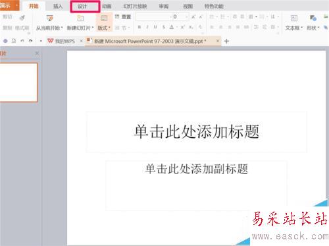Click the 复制 (Copy) button
The height and width of the screenshot is (246, 329).
(7, 28)
